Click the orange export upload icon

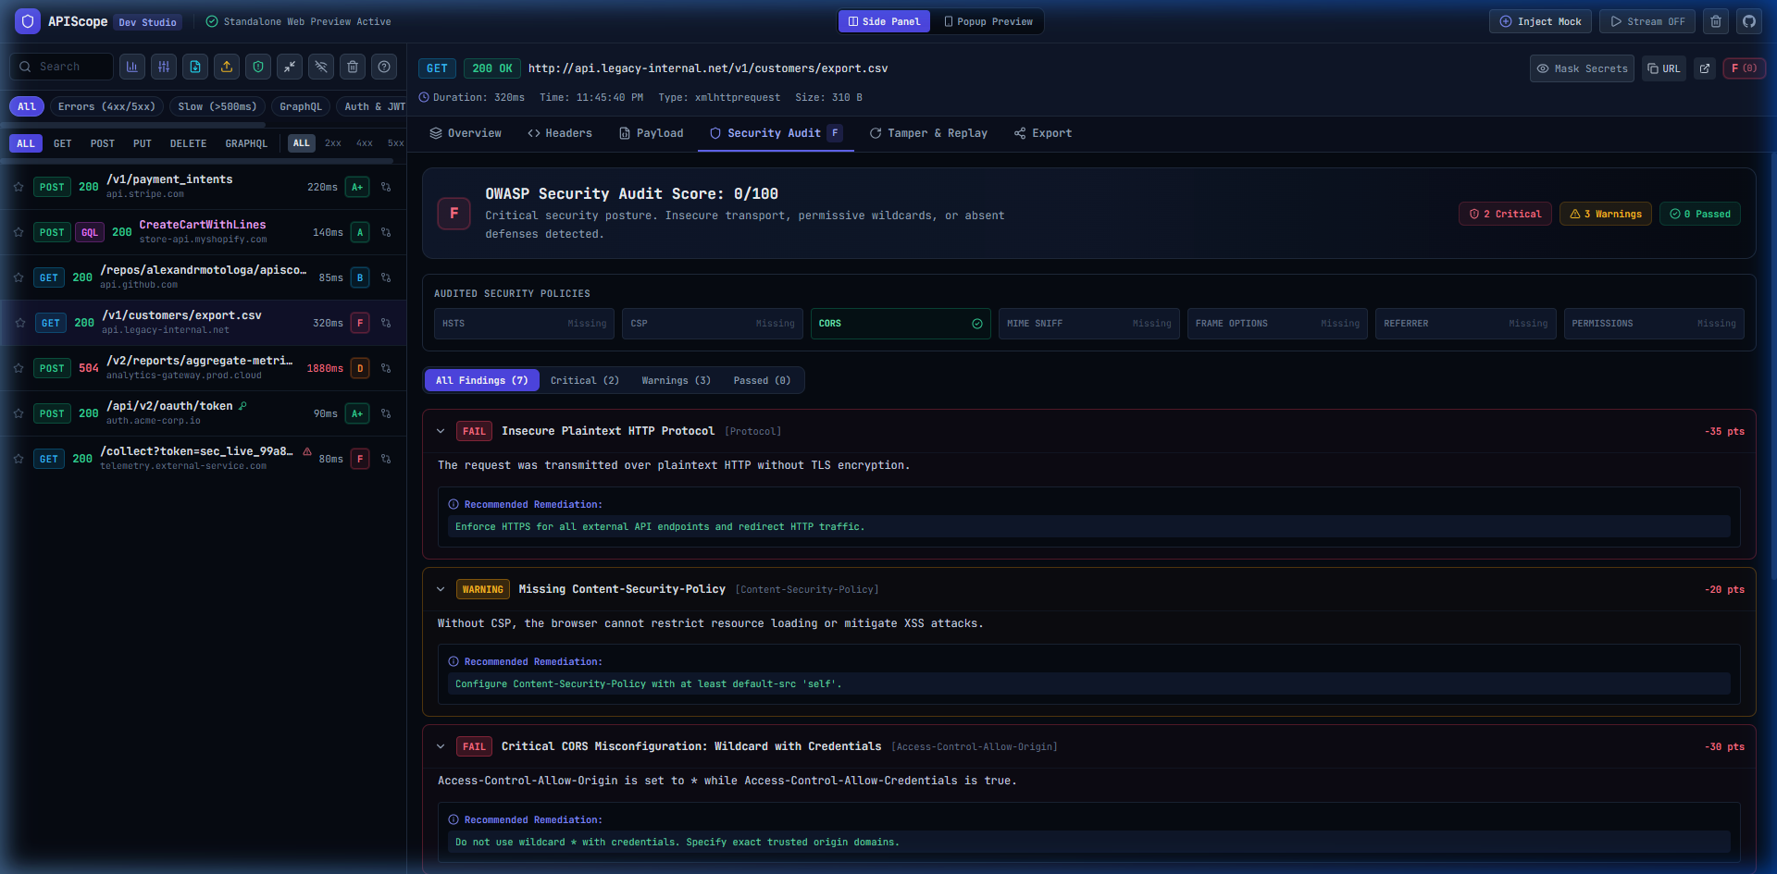click(227, 67)
